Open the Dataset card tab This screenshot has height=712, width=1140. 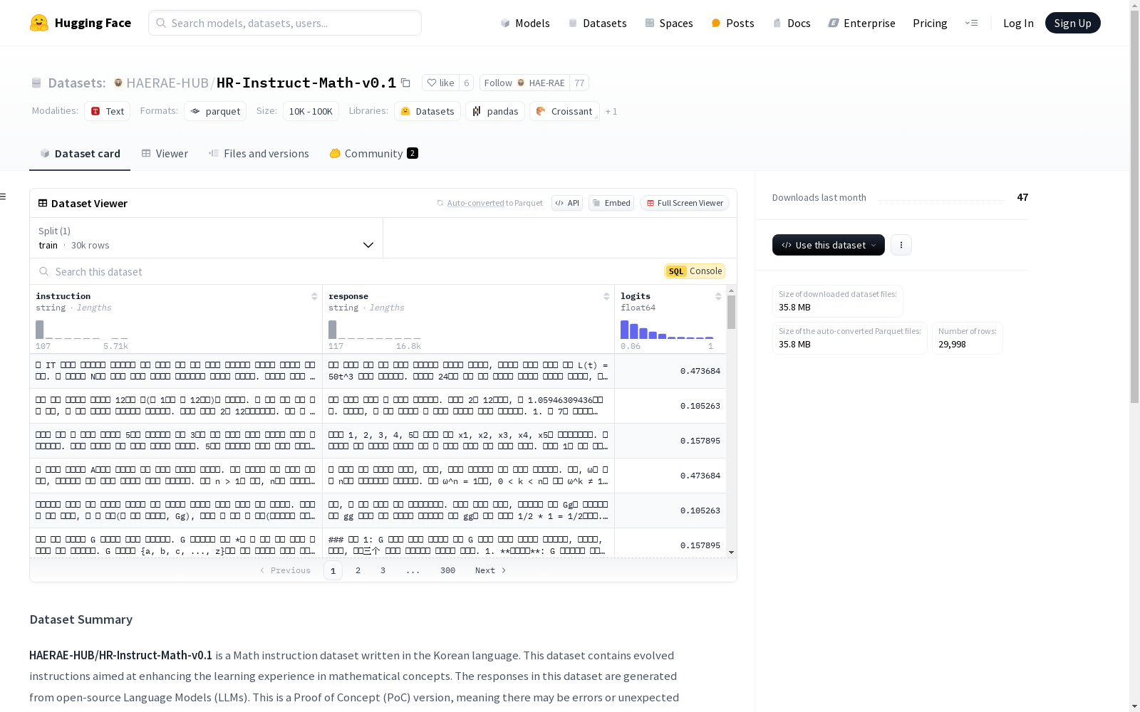pos(80,154)
